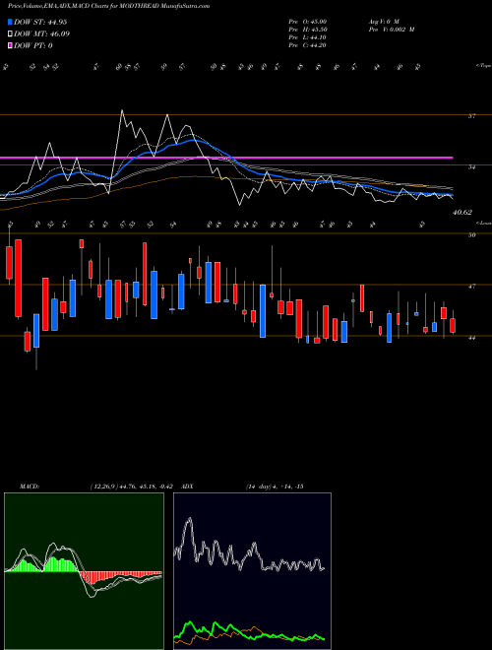Viewport: 492px width, 650px height.
Task: Click the chart title mentioning MODTHREAD MunafaSutra.com
Action: tap(108, 6)
